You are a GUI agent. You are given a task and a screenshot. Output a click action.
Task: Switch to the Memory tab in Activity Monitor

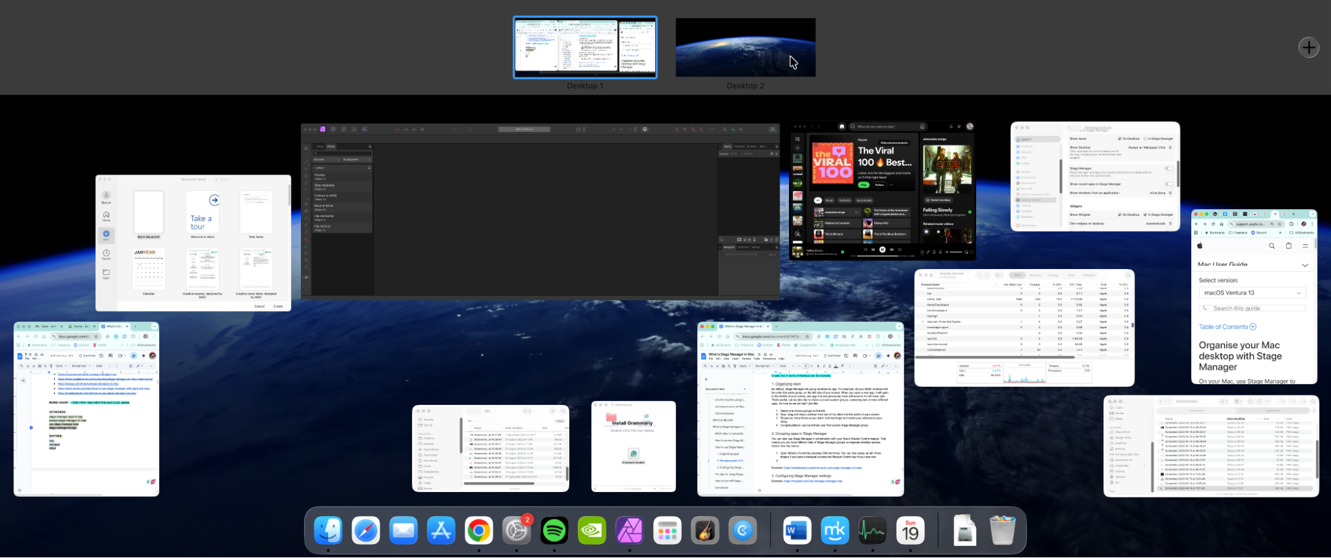[1035, 275]
